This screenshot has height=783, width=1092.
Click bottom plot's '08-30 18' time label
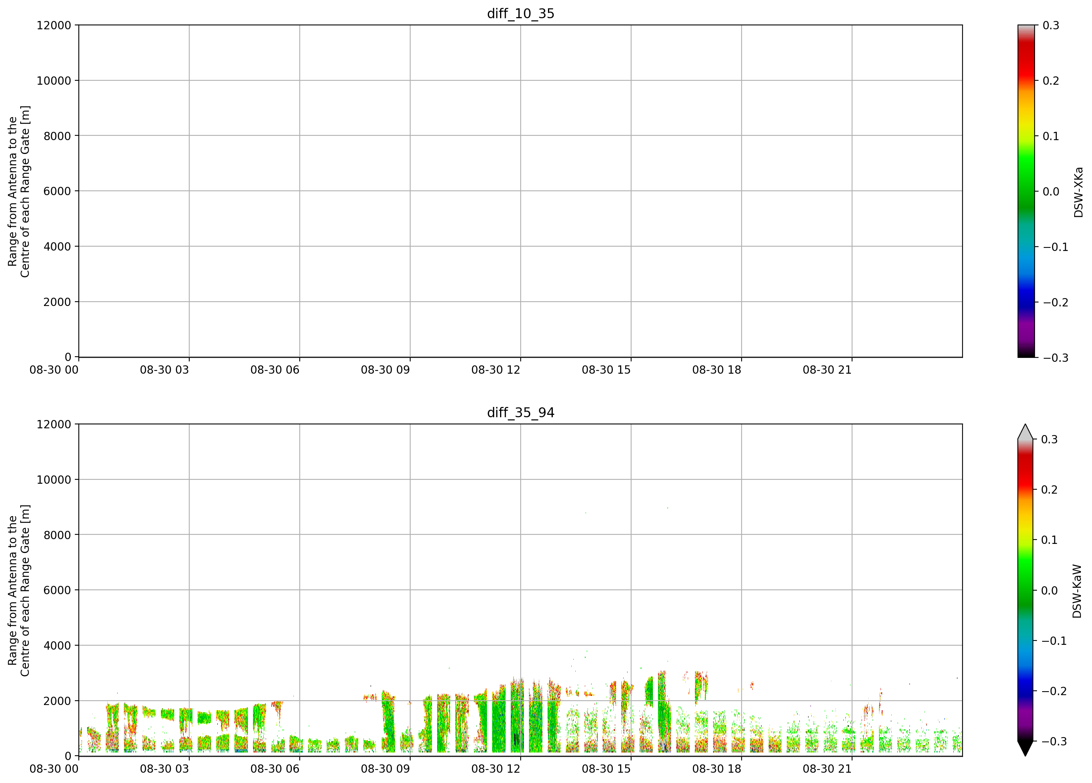pyautogui.click(x=717, y=769)
